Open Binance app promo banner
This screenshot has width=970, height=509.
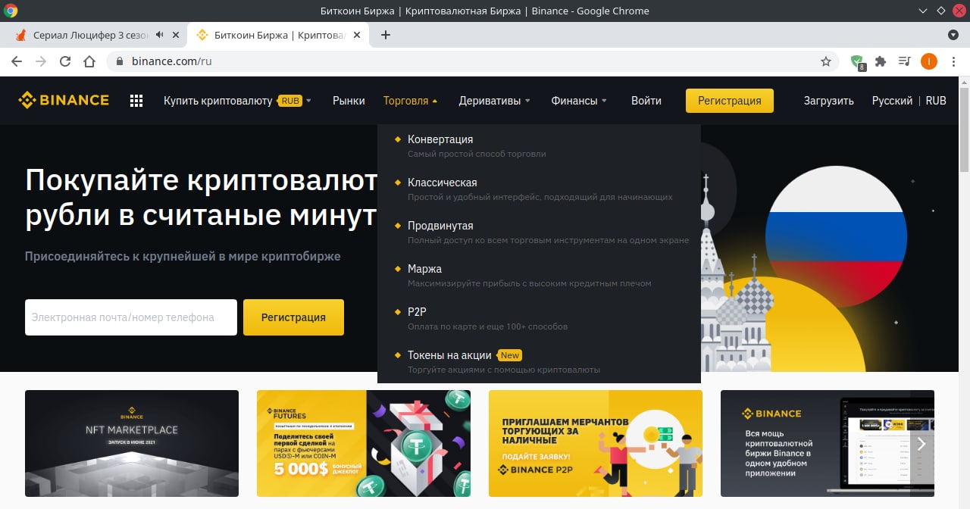coord(828,443)
